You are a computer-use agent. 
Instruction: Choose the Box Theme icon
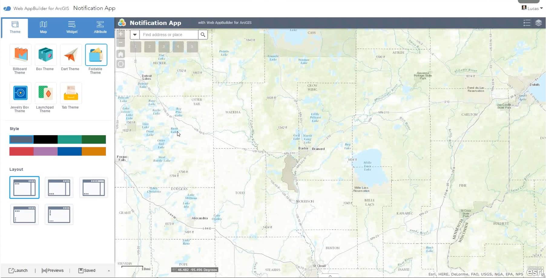45,55
